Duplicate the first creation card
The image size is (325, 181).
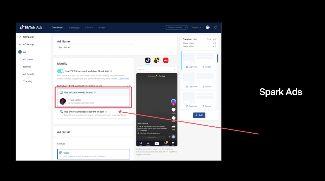pos(192,67)
